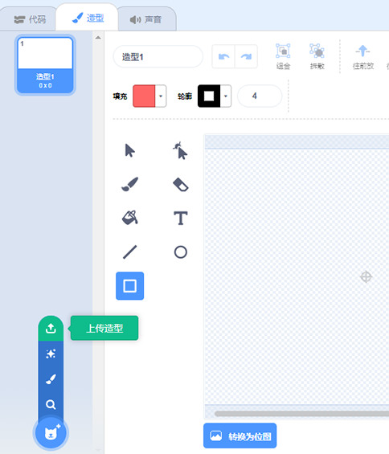Select the arrow Select tool
Screen dimensions: 389x454
click(x=129, y=150)
